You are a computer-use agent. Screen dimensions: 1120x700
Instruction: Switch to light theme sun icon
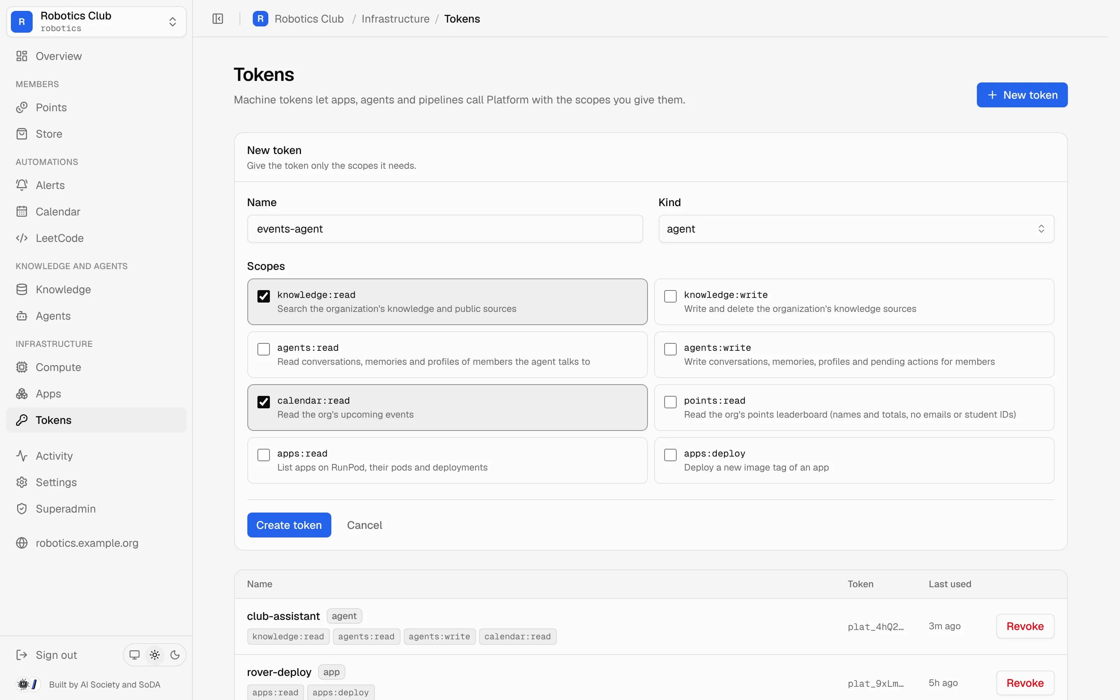(x=154, y=654)
